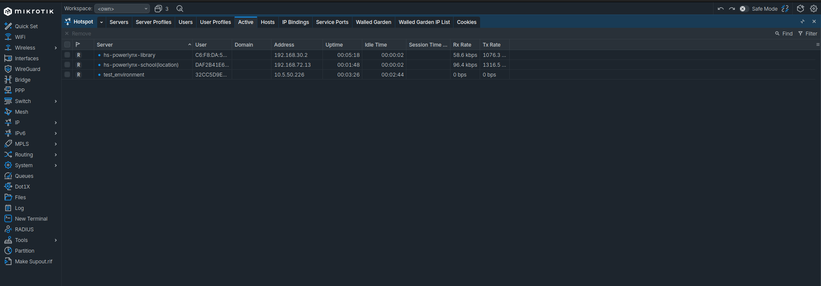Open the User Profiles tab

tap(215, 22)
